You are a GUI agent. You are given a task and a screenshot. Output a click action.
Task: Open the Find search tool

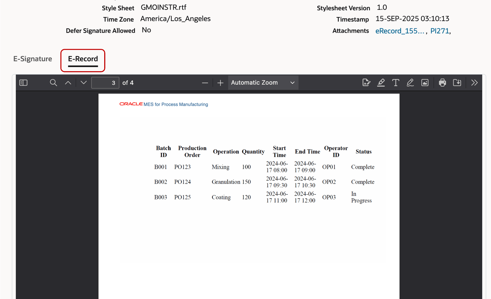point(53,83)
